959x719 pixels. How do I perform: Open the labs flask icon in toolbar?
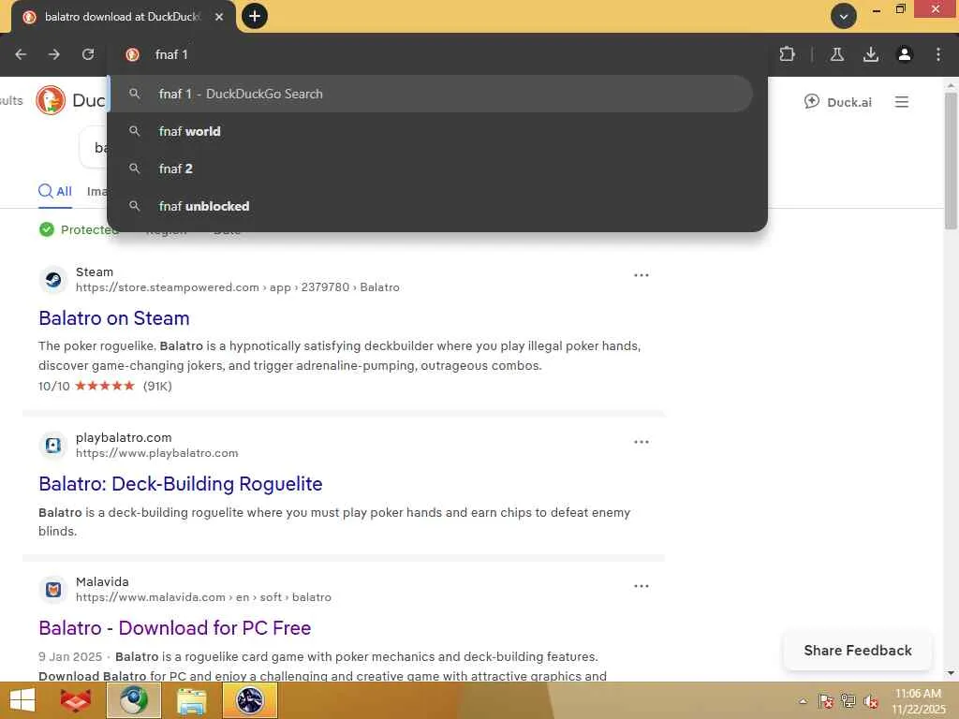pos(837,54)
